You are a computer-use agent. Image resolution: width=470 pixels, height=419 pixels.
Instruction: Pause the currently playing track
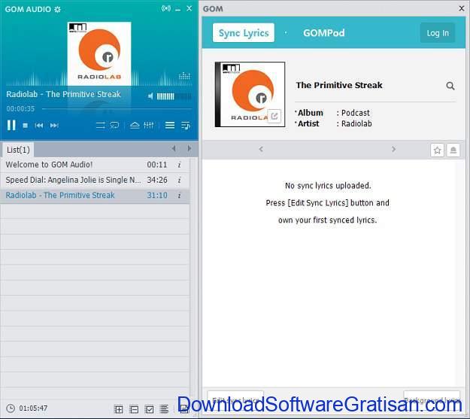[x=11, y=125]
